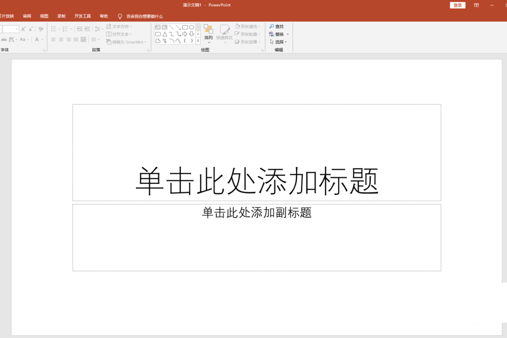Expand the shapes gallery (More arrow)
The image size is (507, 338).
(x=198, y=41)
